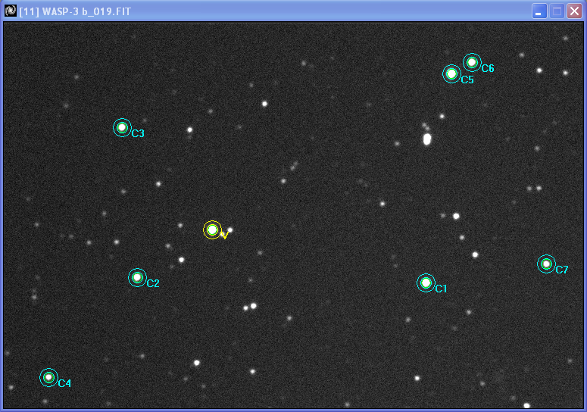Click the cyan C3 text label
587x412 pixels.
point(138,134)
